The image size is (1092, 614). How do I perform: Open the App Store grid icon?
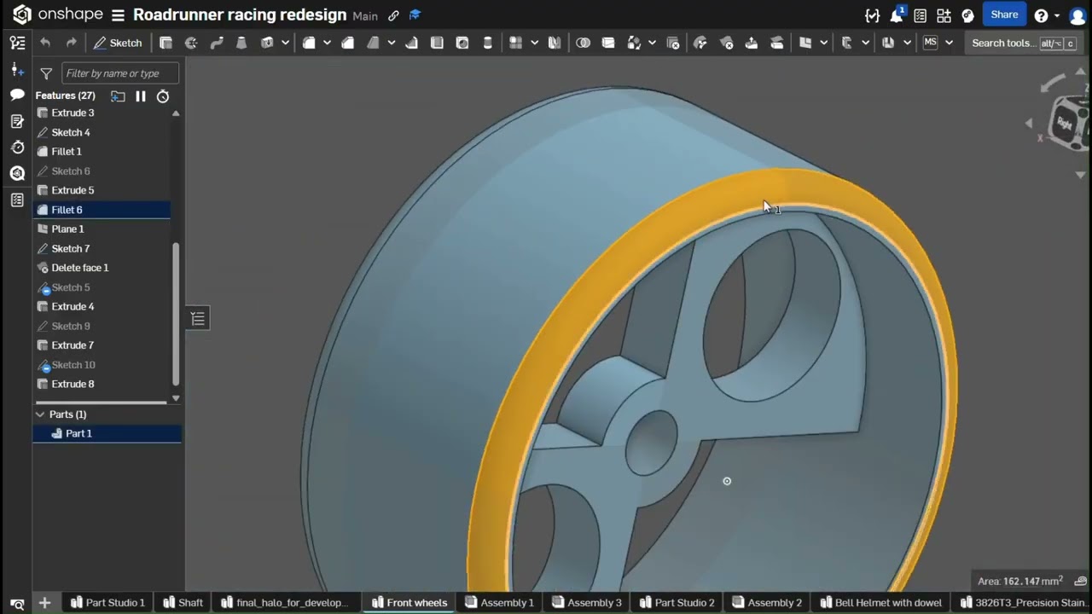pos(944,15)
